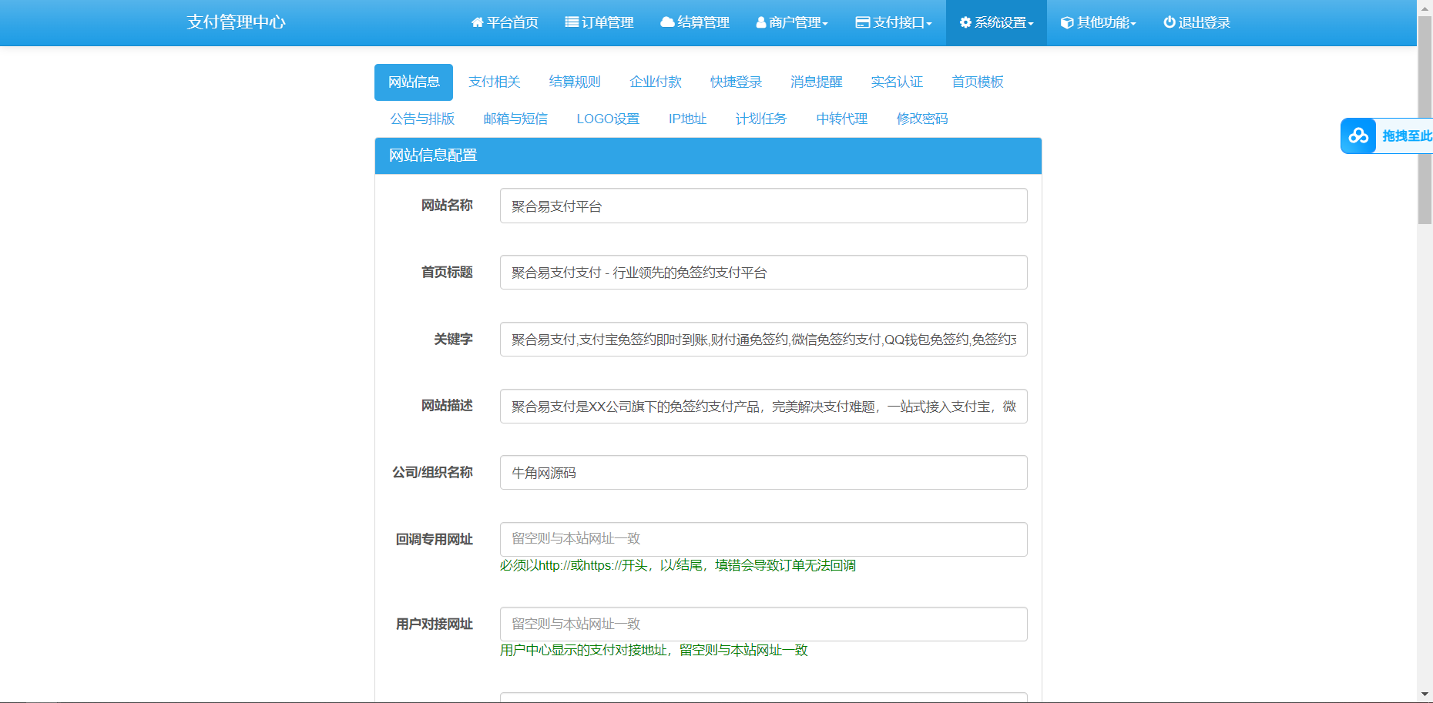Click the 关键字 field label

[453, 340]
